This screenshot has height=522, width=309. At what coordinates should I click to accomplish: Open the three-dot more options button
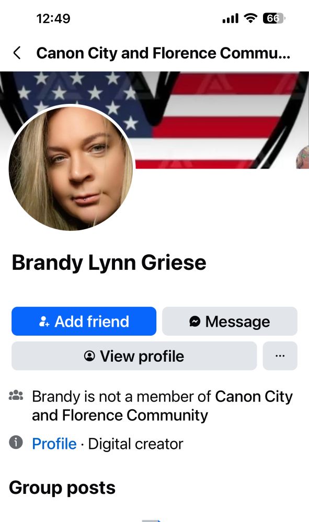[280, 355]
